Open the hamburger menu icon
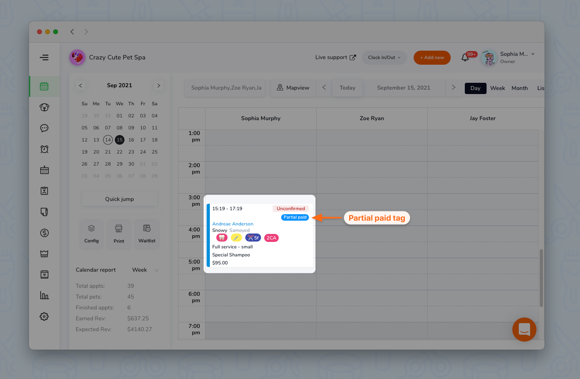The width and height of the screenshot is (580, 379). pyautogui.click(x=44, y=57)
